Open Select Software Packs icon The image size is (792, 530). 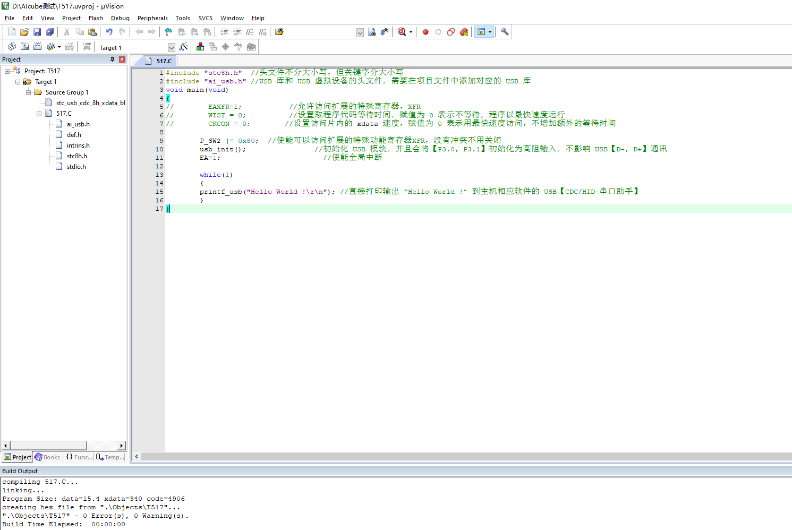239,47
